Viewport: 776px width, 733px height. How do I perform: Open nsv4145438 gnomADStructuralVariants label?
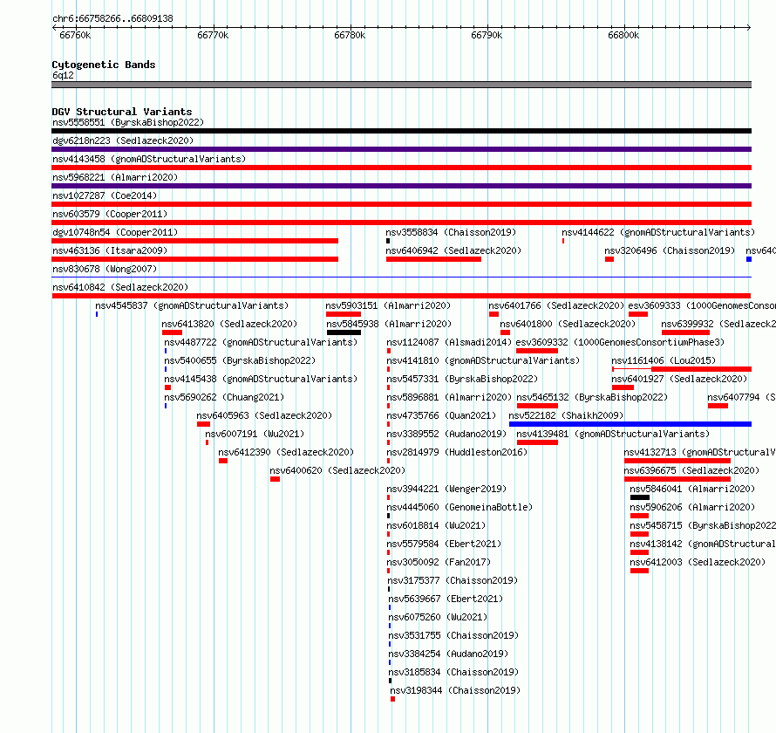point(261,379)
